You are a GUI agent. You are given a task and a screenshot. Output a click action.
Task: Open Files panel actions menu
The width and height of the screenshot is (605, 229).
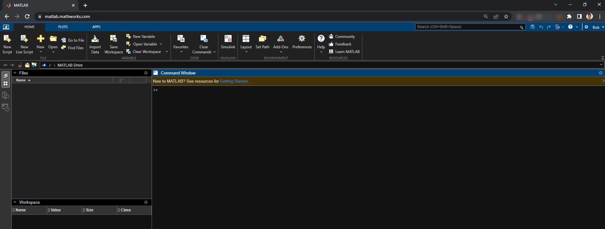click(x=146, y=73)
